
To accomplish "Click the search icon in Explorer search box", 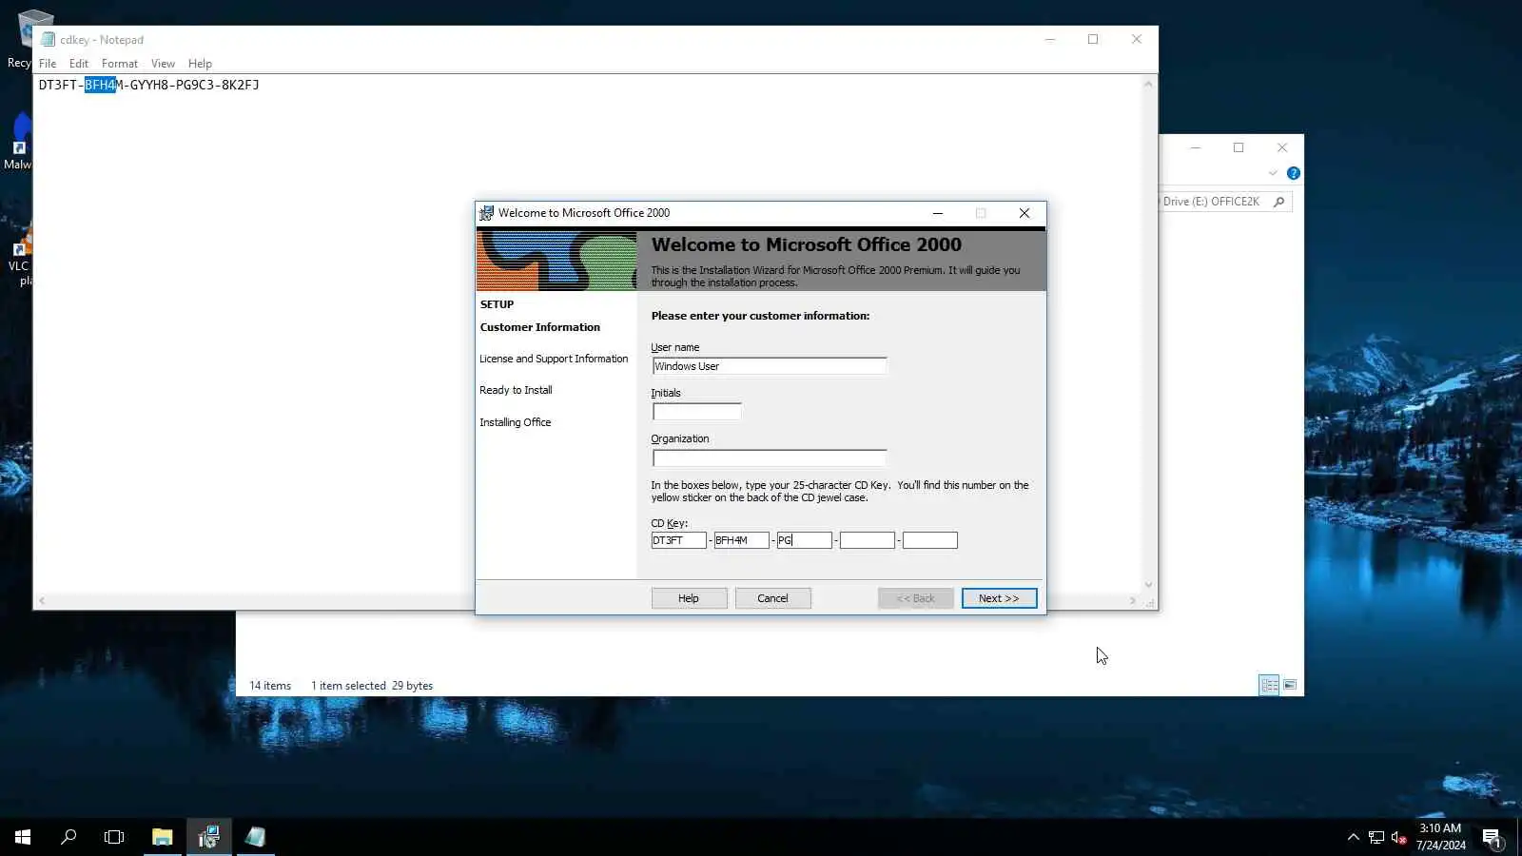I will point(1279,202).
